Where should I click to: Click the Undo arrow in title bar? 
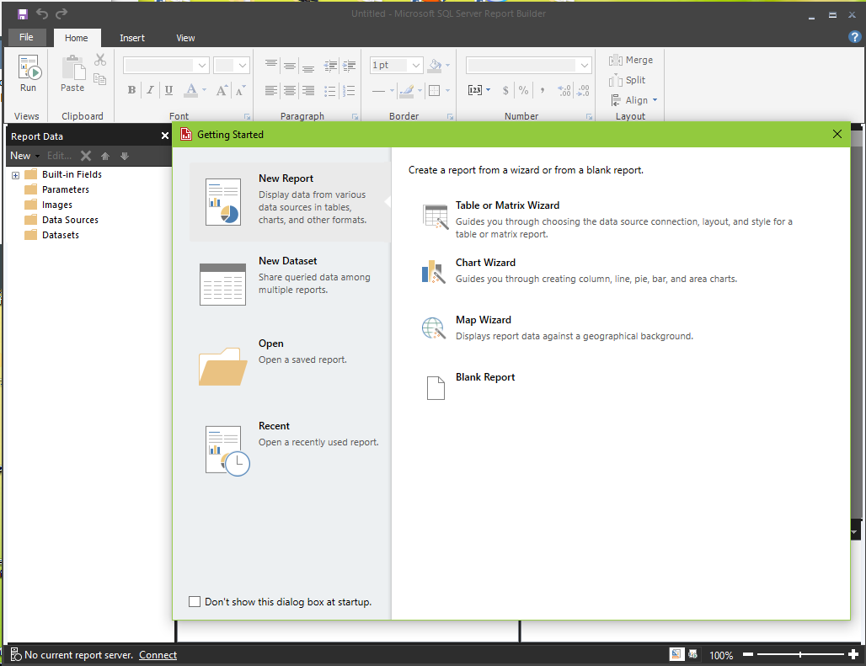42,13
